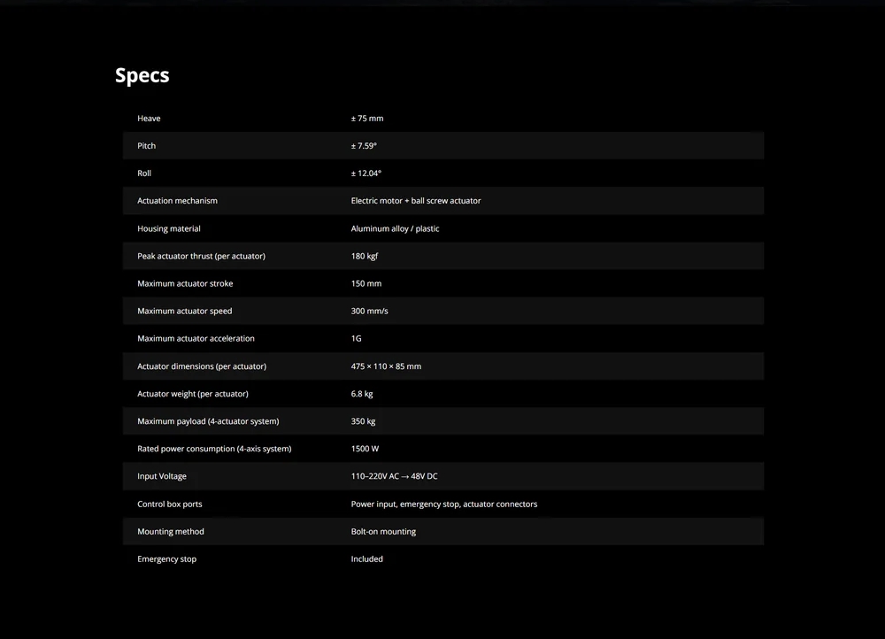Screen dimensions: 885x639
Task: Select the Heave spec label
Action: point(149,119)
